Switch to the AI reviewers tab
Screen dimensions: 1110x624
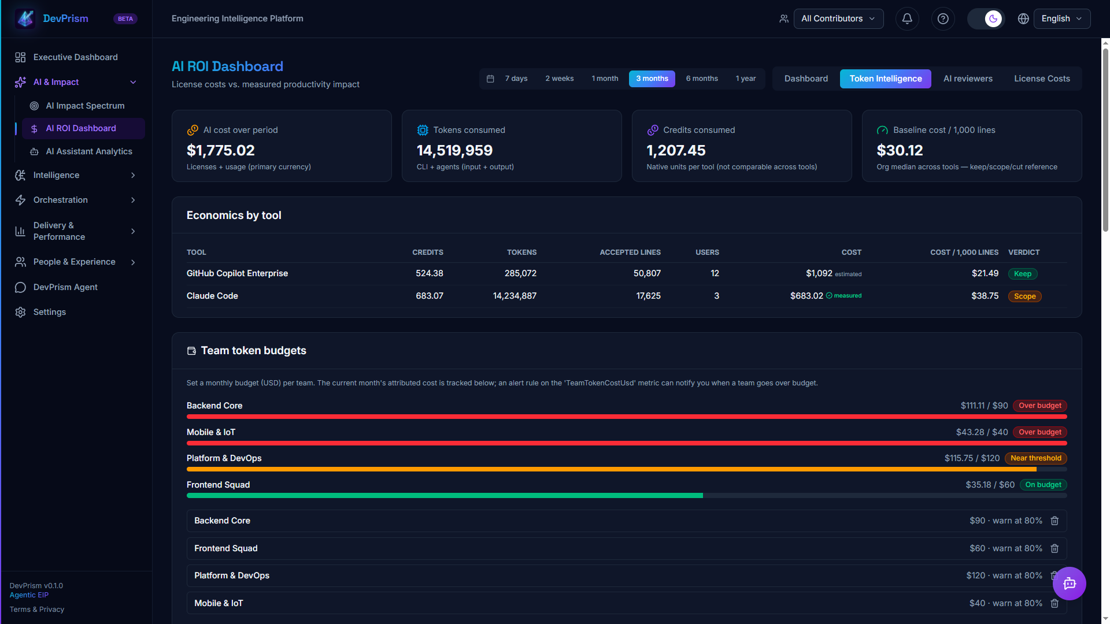(x=968, y=79)
